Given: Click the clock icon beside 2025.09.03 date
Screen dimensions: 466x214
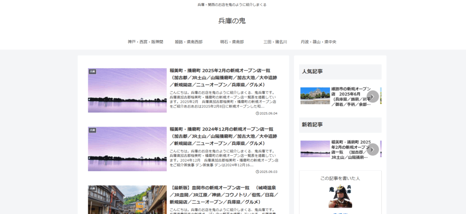Looking at the screenshot, I should coord(258,172).
